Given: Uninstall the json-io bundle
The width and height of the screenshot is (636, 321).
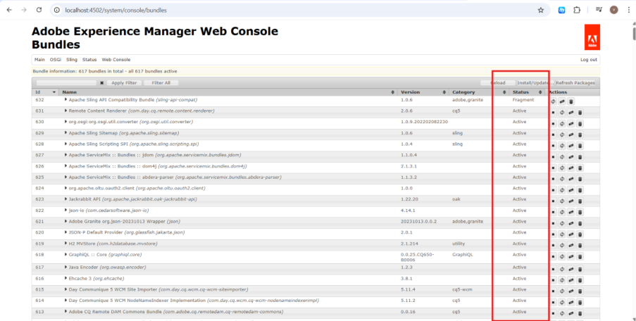Looking at the screenshot, I should (580, 213).
